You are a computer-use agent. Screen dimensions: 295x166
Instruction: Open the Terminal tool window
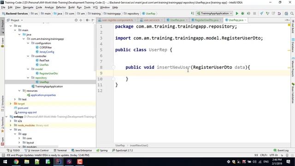60,150
